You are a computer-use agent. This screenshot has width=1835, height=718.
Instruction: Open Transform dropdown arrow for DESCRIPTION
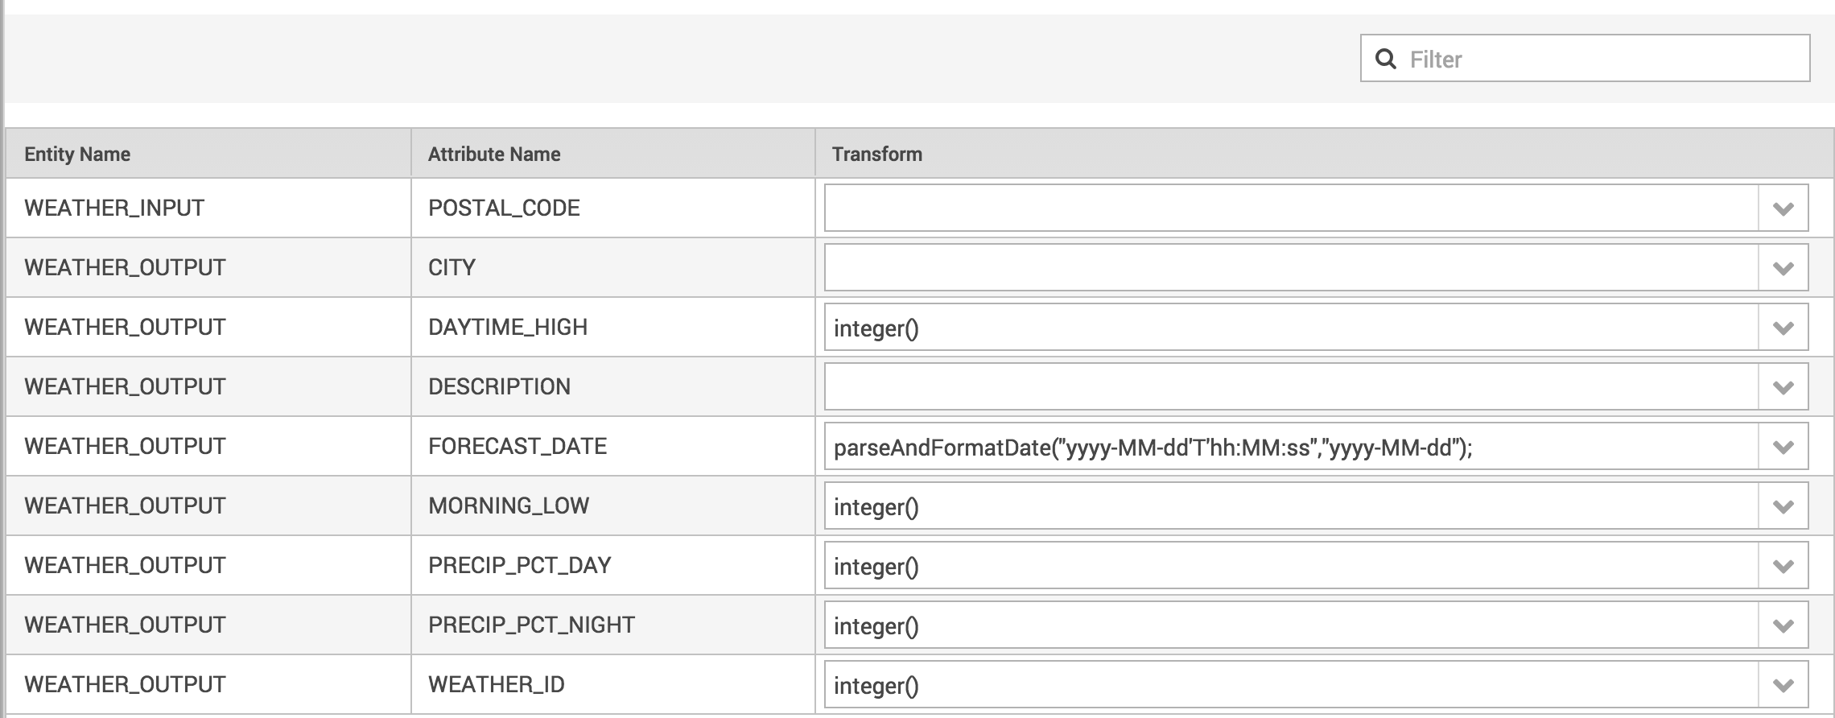1783,387
